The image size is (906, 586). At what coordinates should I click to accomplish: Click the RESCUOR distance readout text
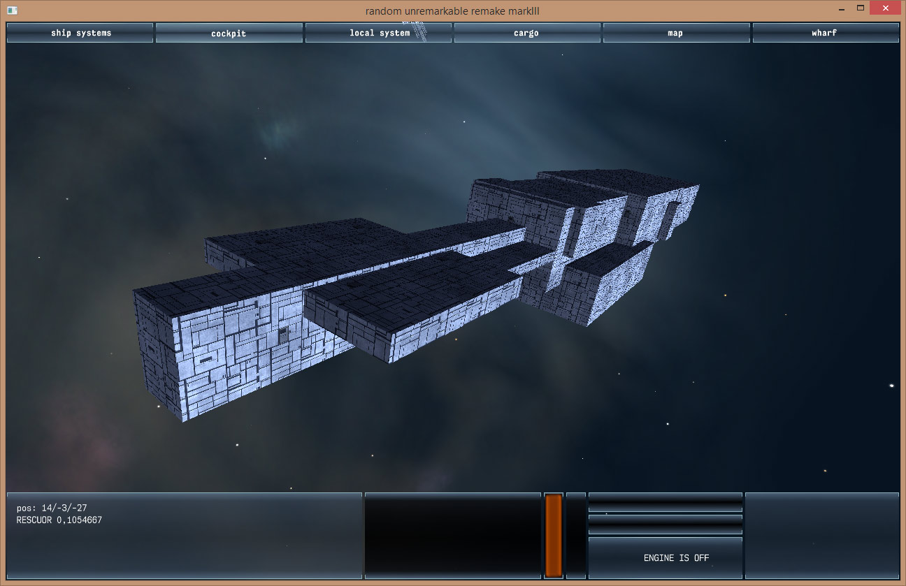pyautogui.click(x=59, y=520)
